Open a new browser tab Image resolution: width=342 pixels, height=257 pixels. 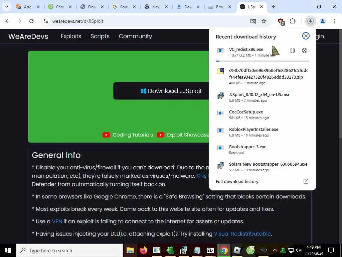(273, 7)
